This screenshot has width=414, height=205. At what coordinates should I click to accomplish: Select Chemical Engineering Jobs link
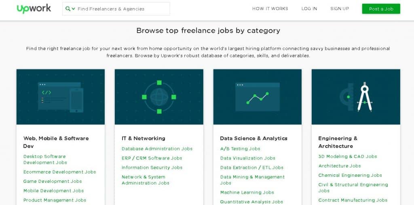point(350,176)
